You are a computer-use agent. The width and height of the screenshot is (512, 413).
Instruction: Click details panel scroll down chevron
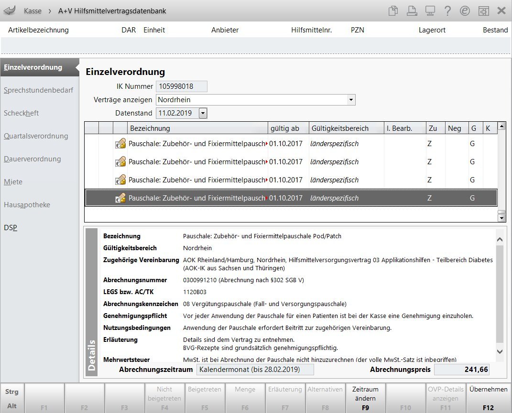pyautogui.click(x=500, y=351)
